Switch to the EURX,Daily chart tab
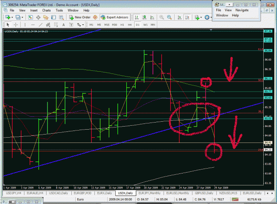The image size is (277, 204). coord(105,193)
